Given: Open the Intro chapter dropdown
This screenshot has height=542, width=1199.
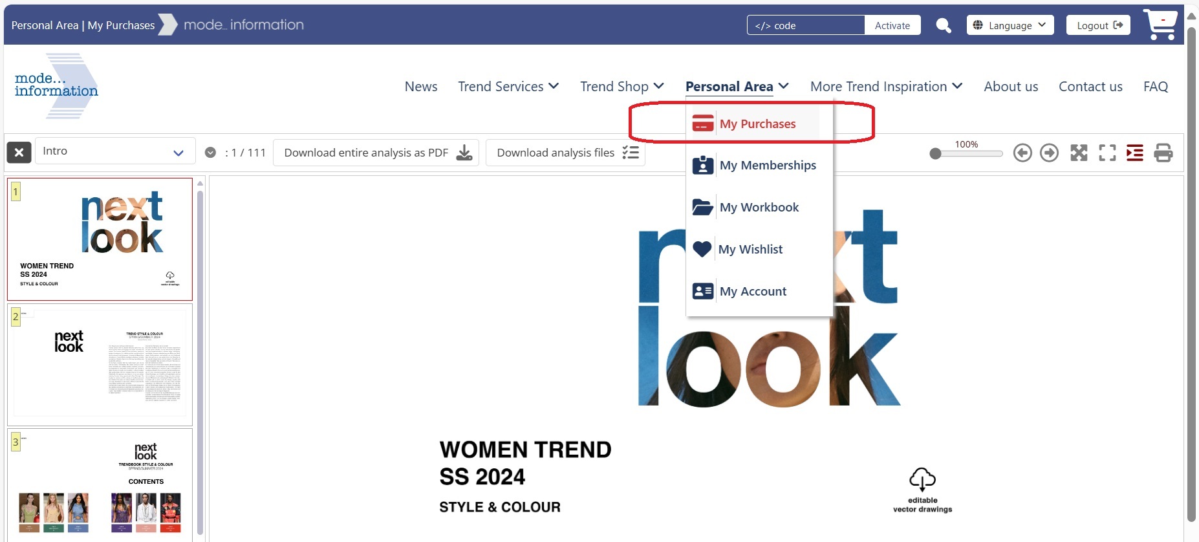Looking at the screenshot, I should [x=115, y=151].
